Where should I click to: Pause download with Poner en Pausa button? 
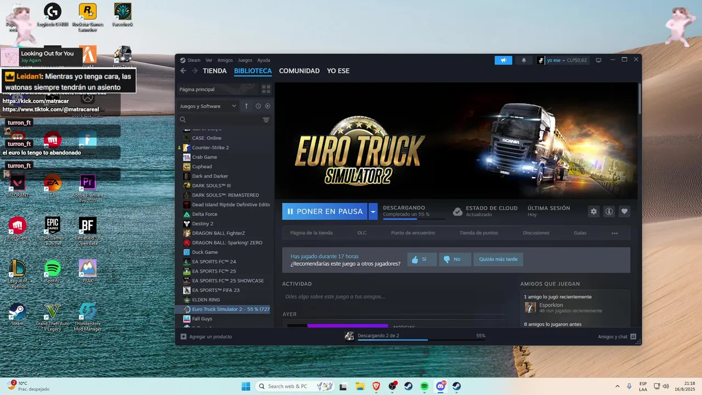pos(325,211)
